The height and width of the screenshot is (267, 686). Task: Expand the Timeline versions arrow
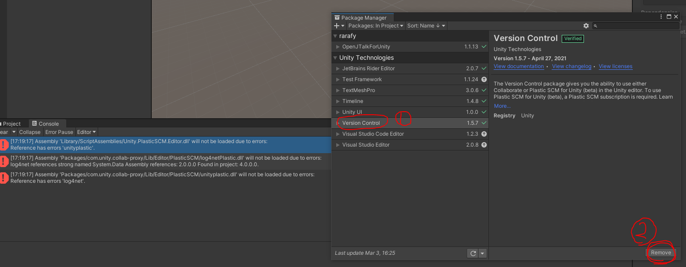click(x=338, y=101)
